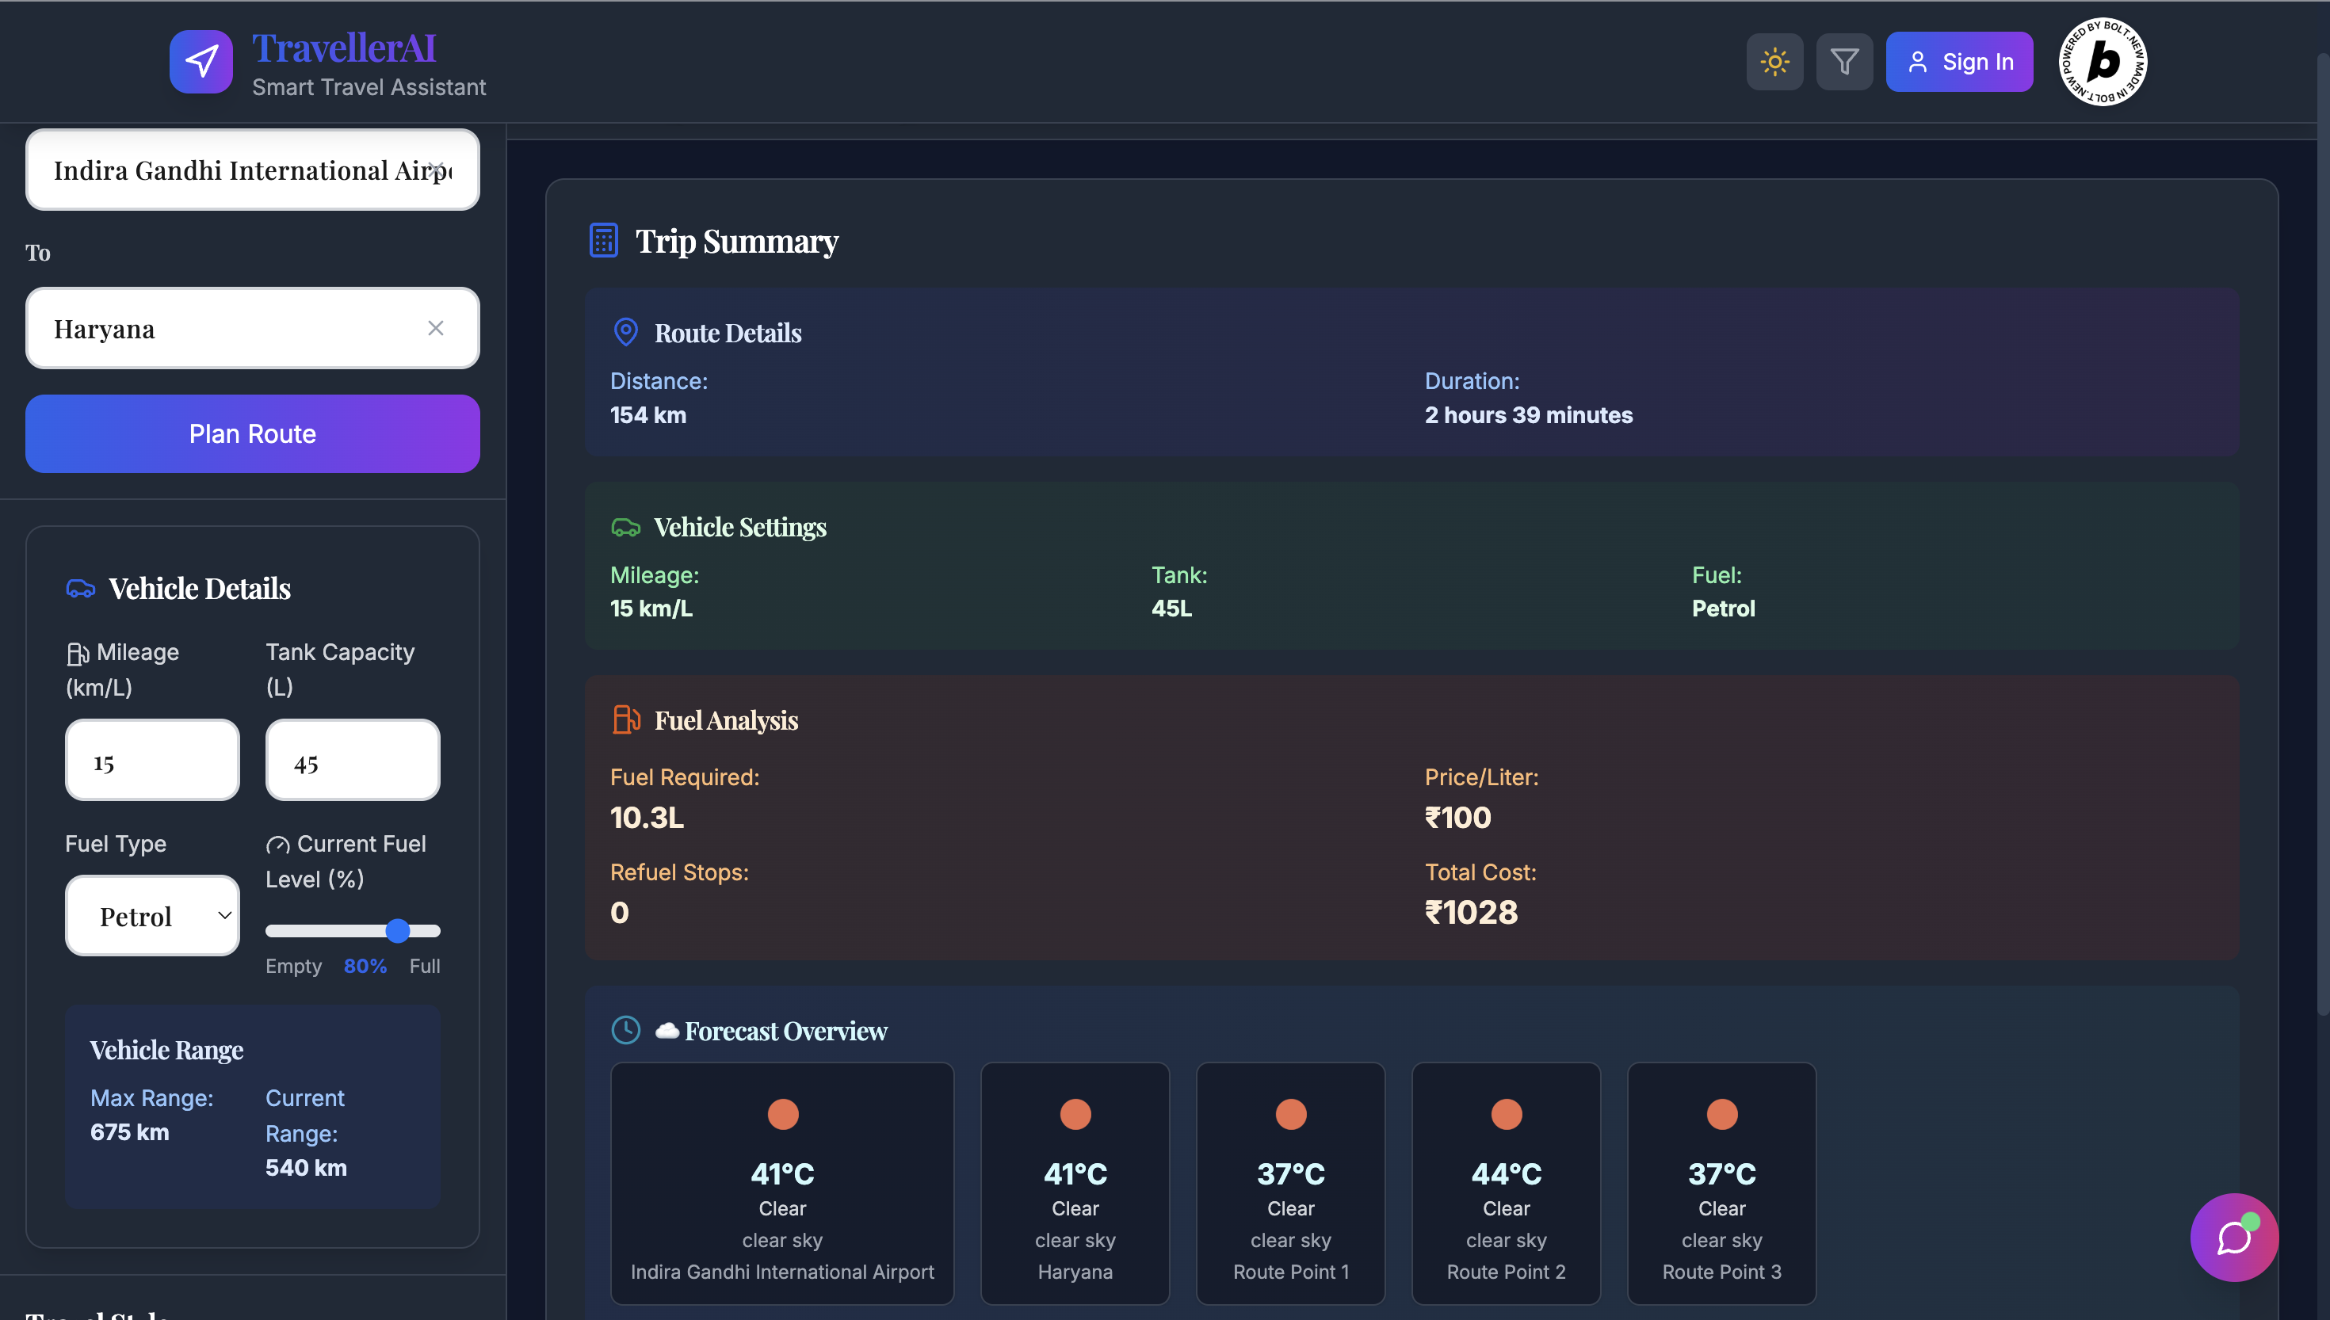Screen dimensions: 2330x1320
Task: Toggle light mode with the sun icon
Action: [x=1774, y=62]
